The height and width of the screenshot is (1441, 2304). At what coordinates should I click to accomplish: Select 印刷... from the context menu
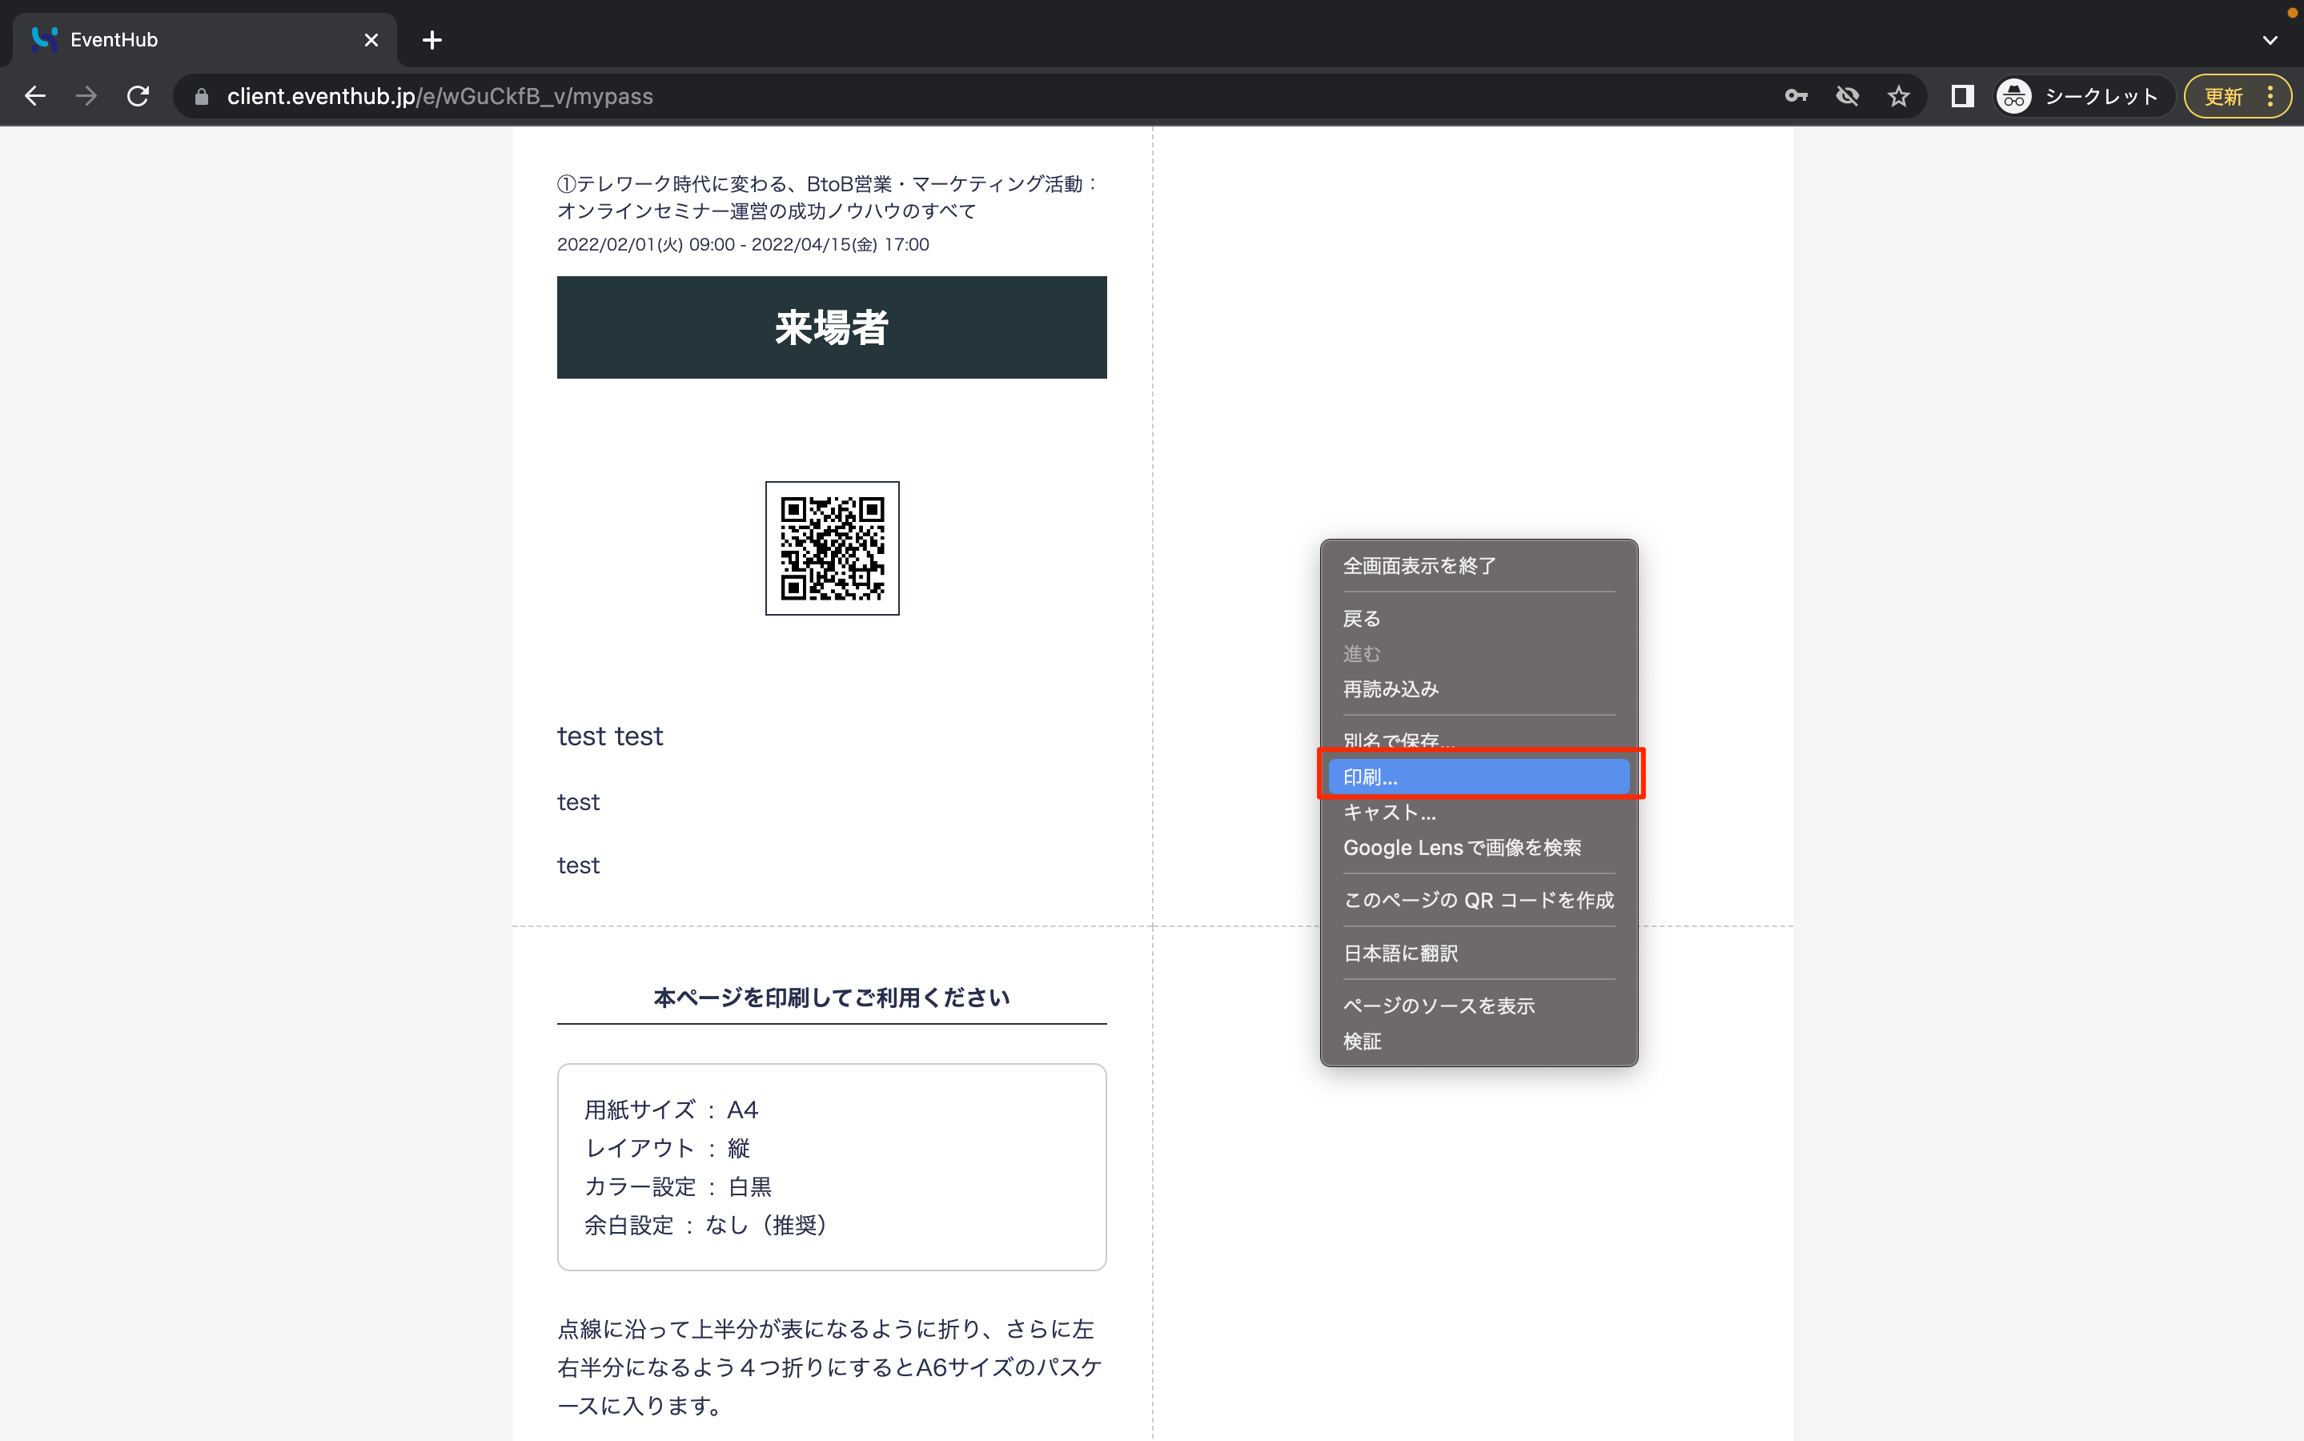pyautogui.click(x=1478, y=777)
